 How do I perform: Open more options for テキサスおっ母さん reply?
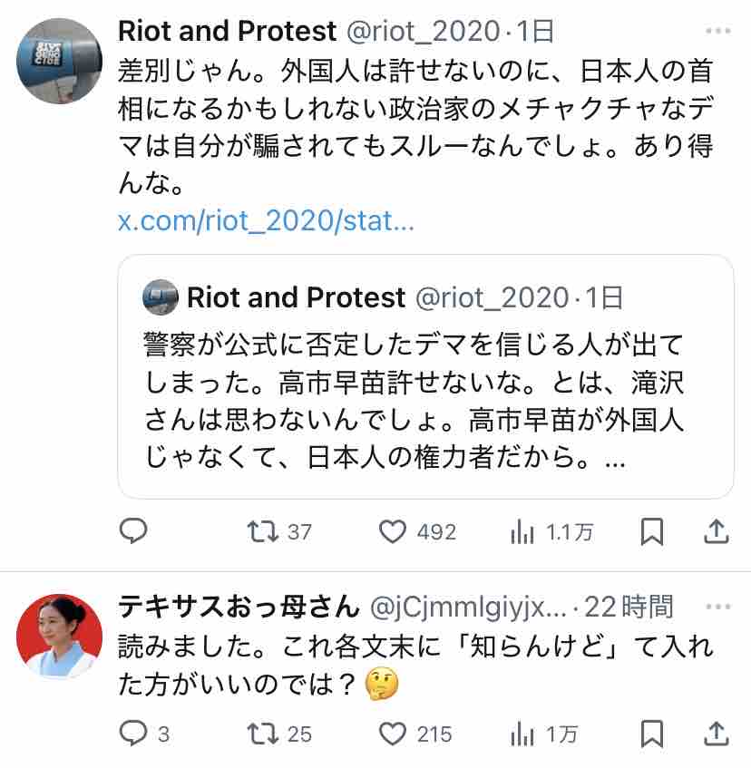[x=717, y=605]
